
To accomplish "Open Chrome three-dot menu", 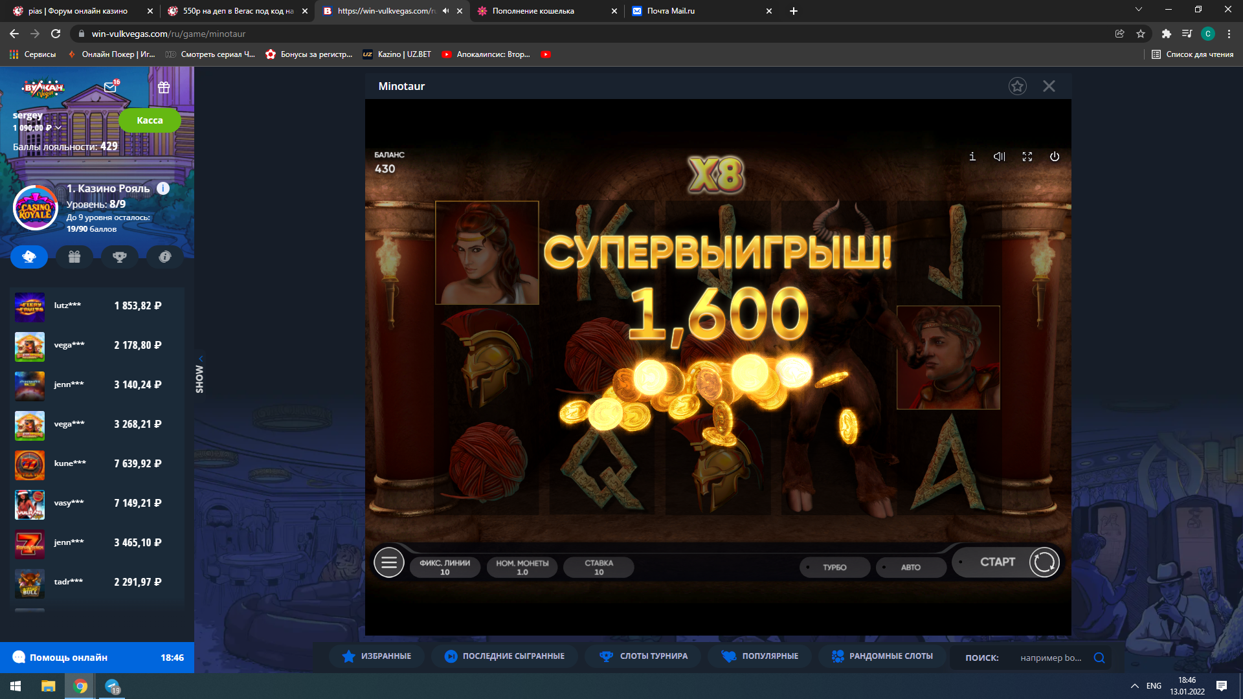I will click(1229, 34).
